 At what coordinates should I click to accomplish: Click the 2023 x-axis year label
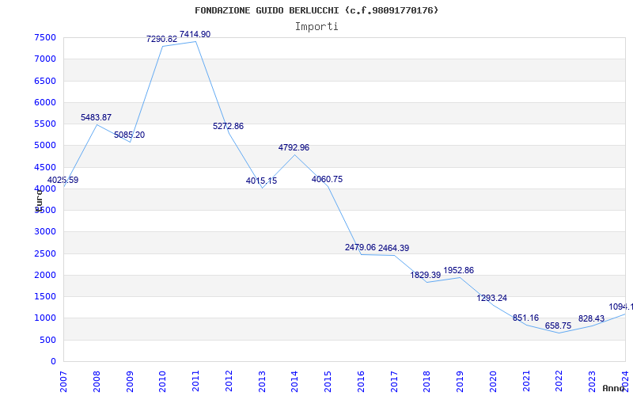[592, 381]
